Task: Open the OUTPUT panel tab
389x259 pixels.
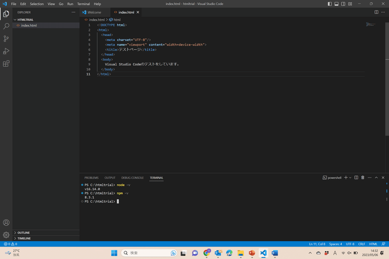Action: [110, 178]
